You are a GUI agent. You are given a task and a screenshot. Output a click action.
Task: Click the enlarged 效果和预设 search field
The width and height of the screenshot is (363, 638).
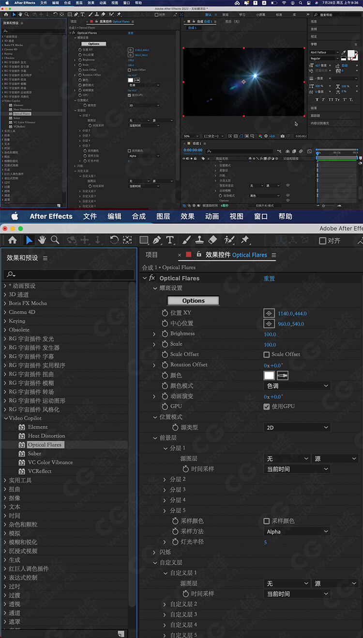(x=68, y=274)
